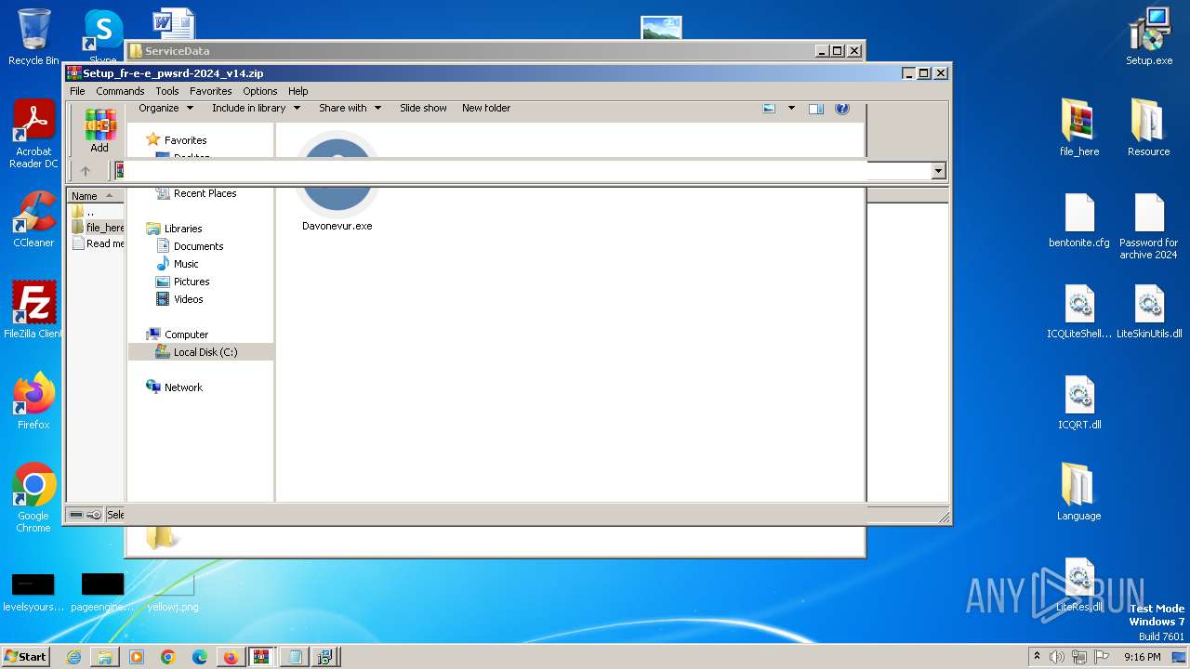Open Firefox desktop icon
Viewport: 1190px width, 669px height.
pos(33,401)
